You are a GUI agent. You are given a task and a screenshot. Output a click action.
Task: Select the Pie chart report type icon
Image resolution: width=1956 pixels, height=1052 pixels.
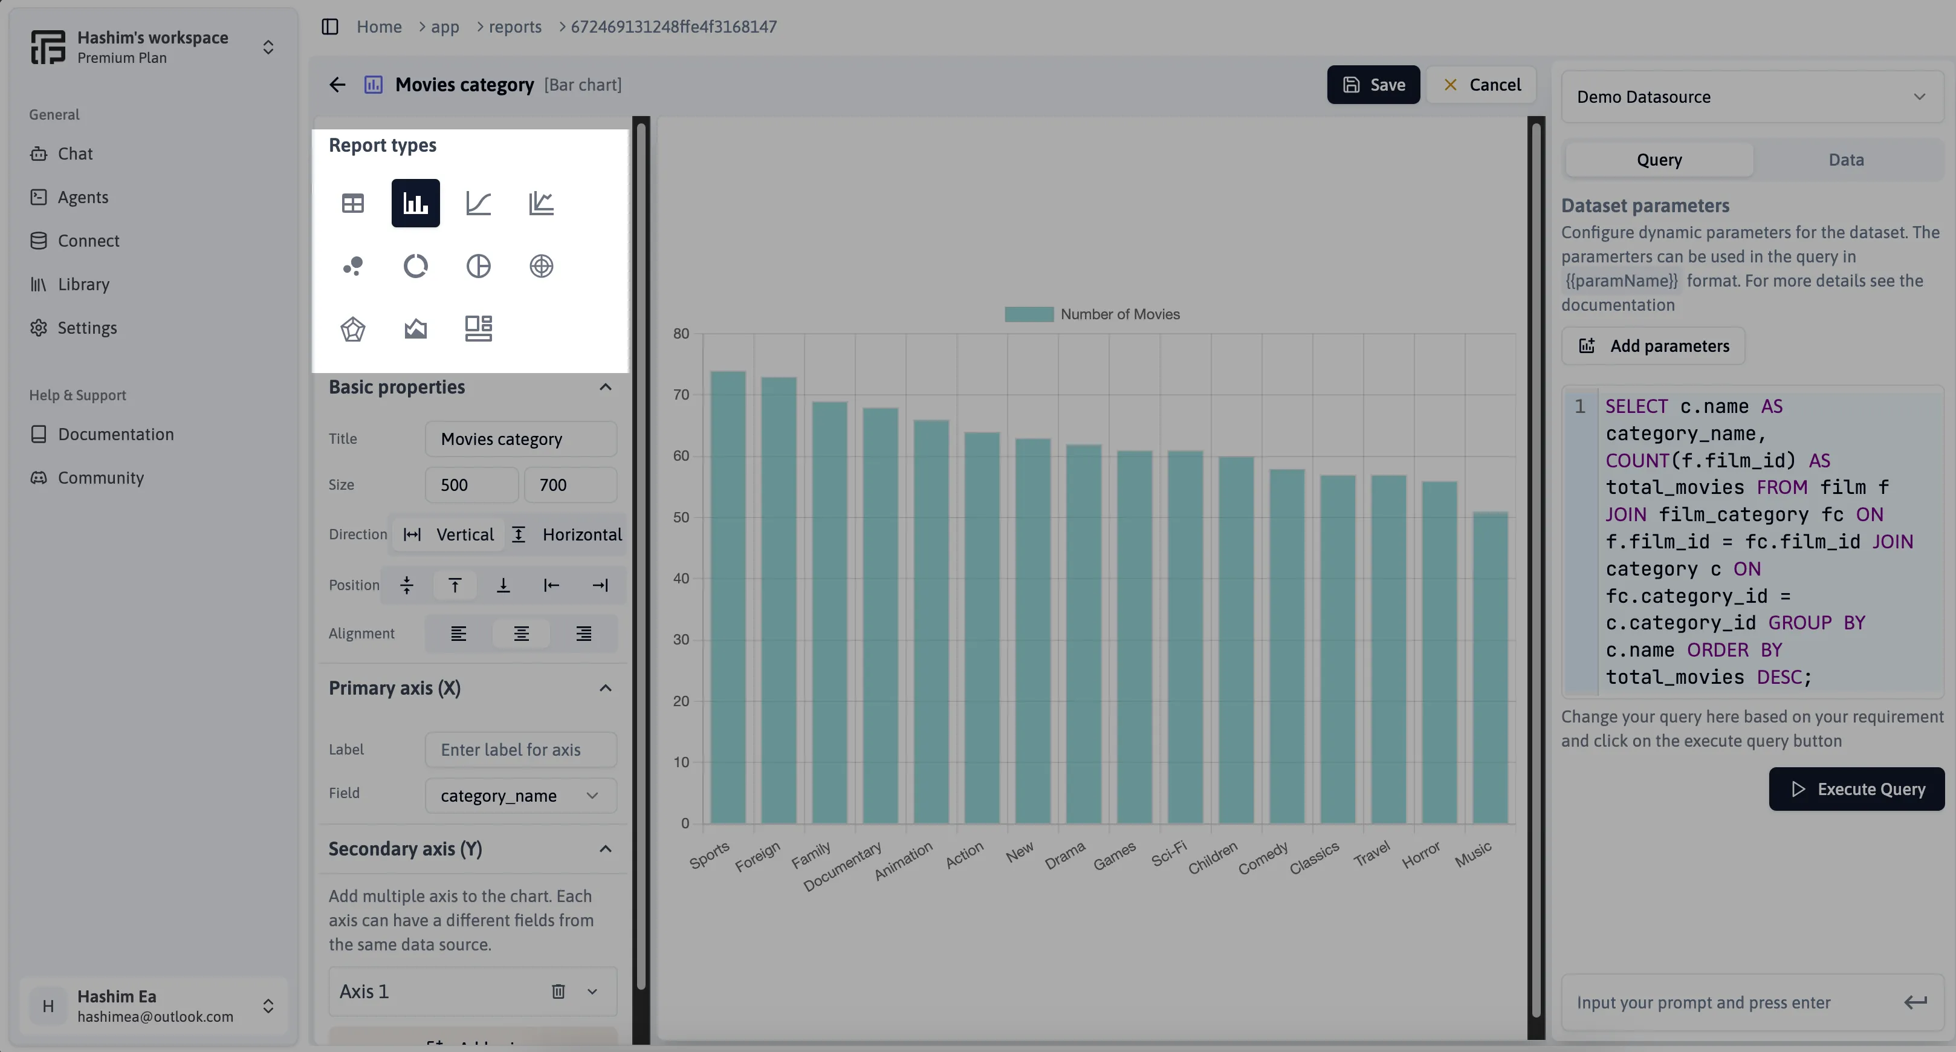point(478,265)
